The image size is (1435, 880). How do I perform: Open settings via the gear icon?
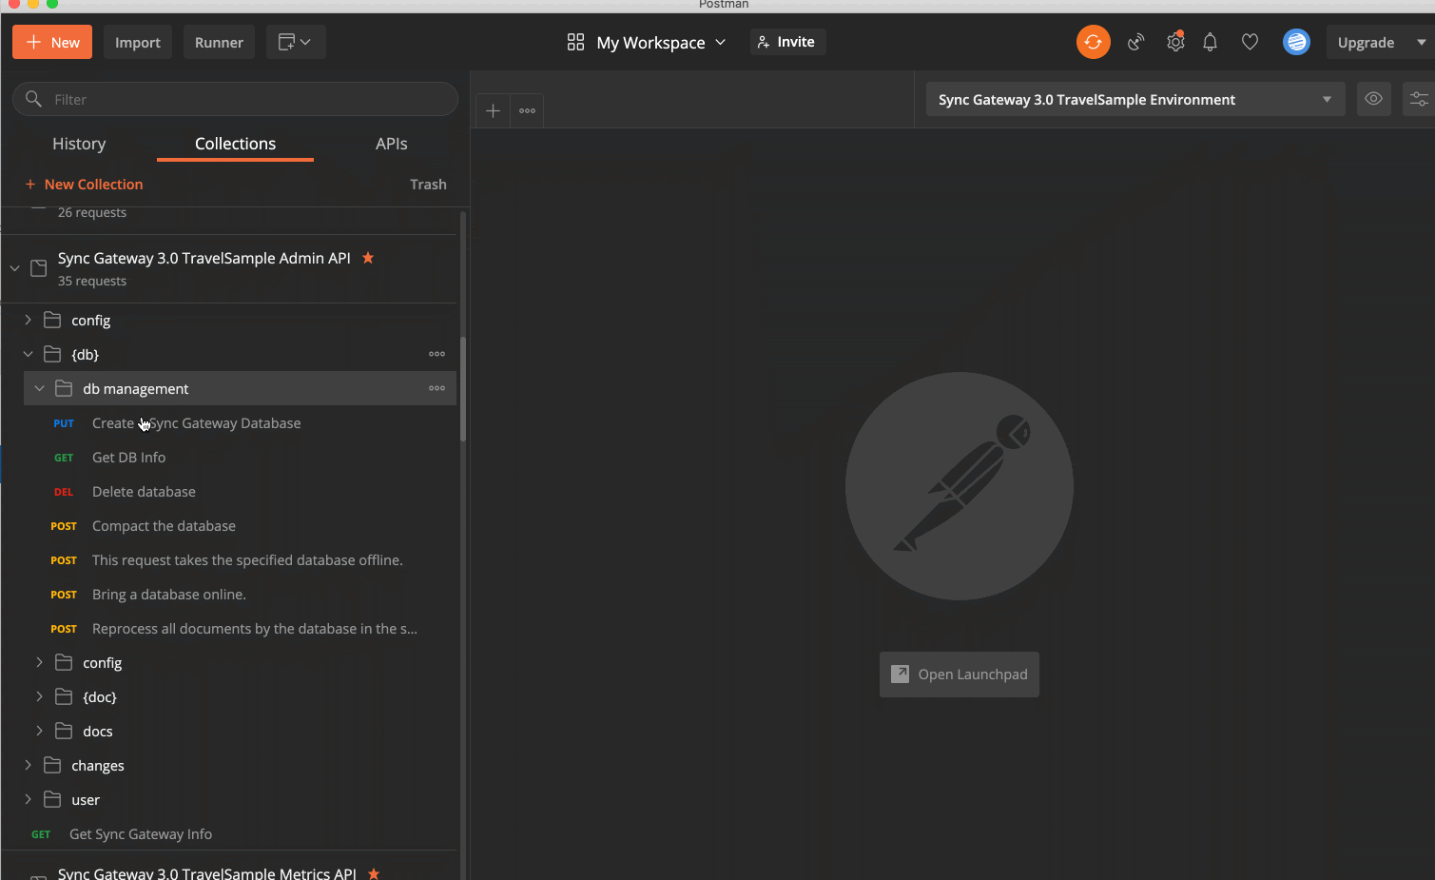tap(1175, 42)
